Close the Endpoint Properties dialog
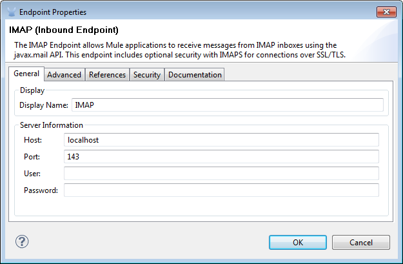 tap(384, 11)
